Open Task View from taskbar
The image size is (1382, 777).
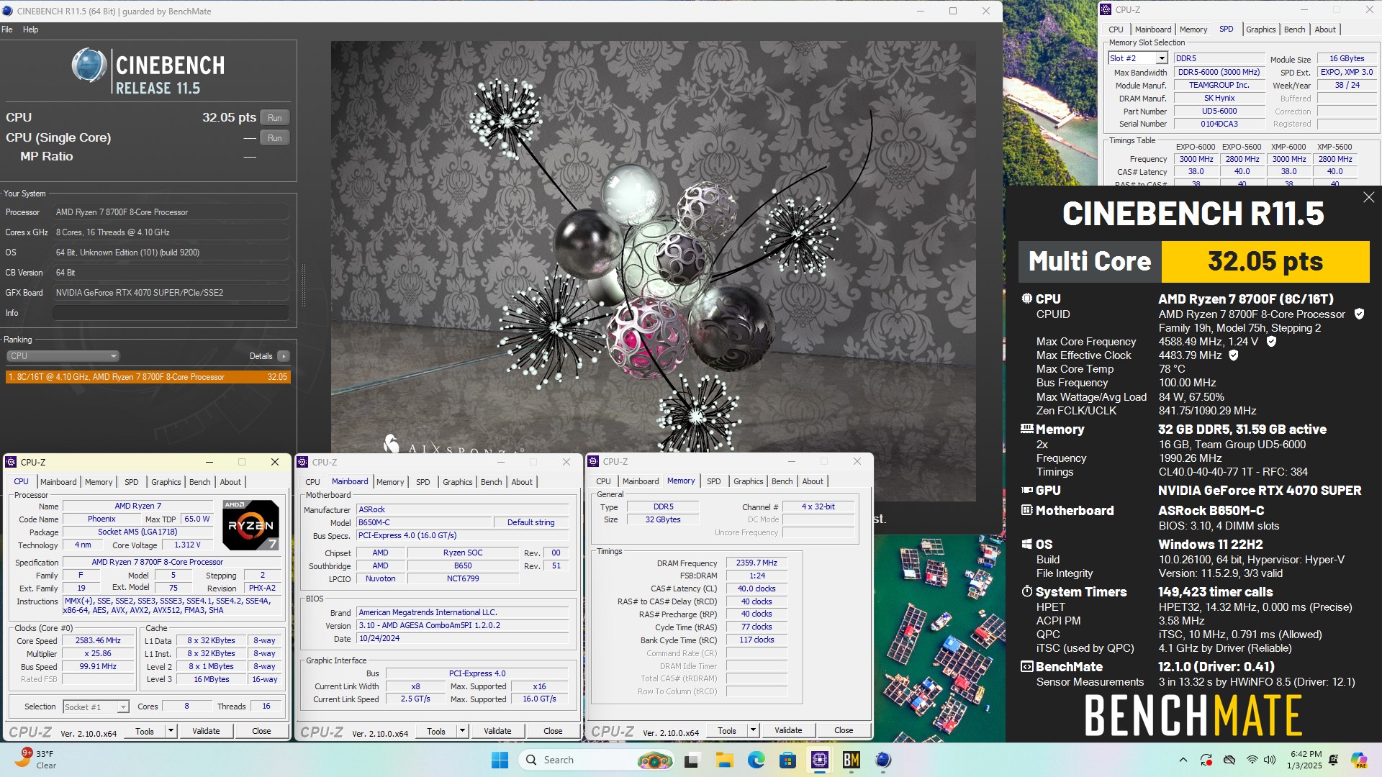[692, 760]
